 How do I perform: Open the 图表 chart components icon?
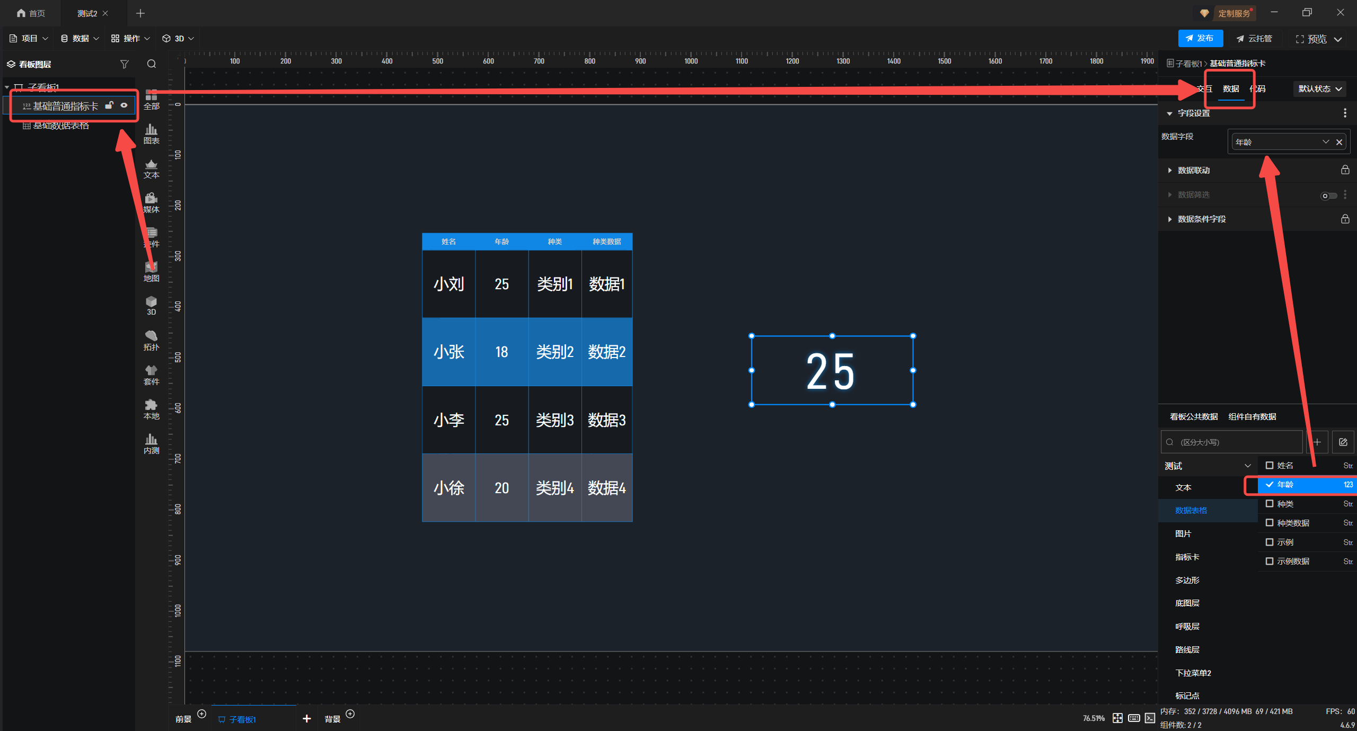click(151, 133)
